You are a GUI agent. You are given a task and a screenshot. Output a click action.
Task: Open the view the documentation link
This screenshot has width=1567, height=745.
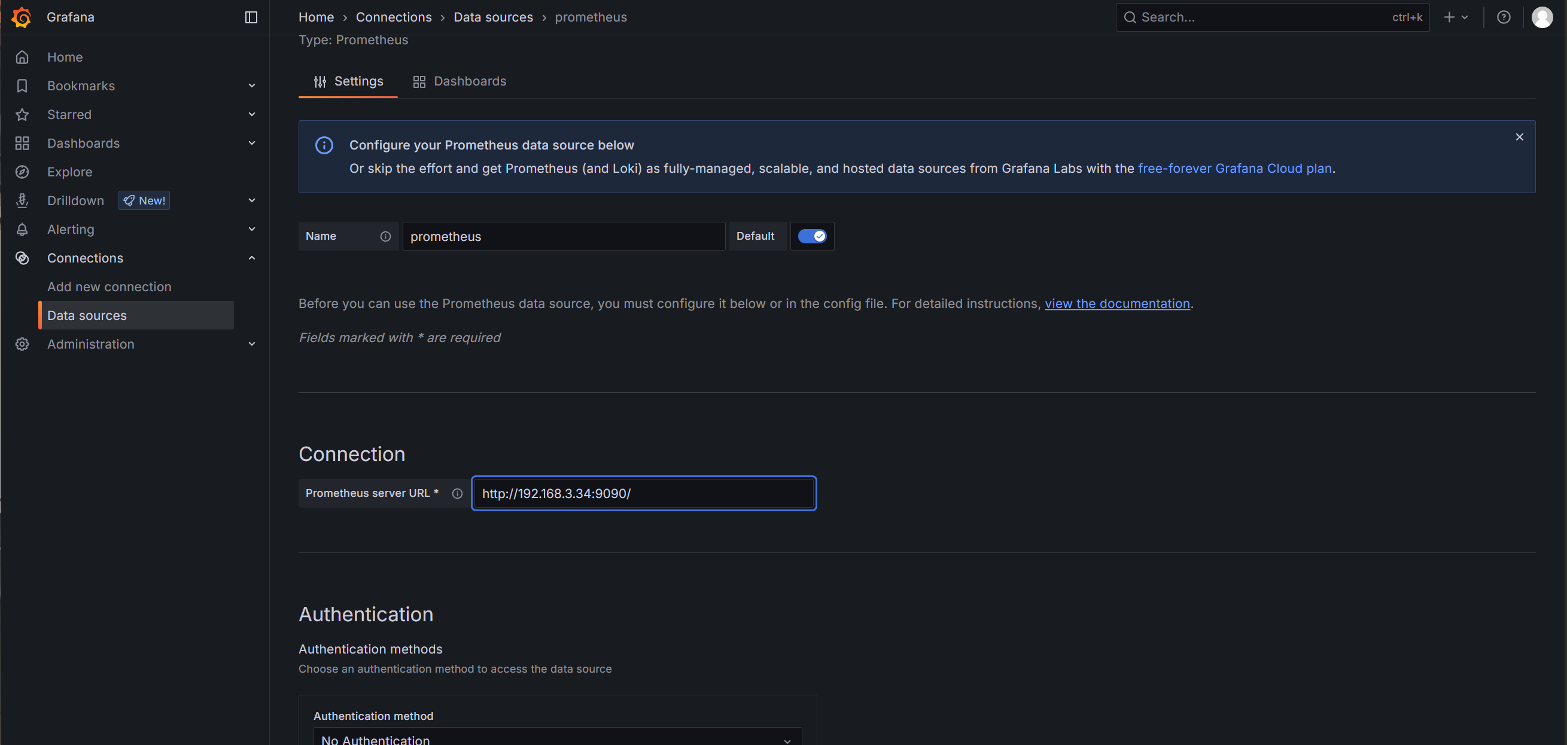[1117, 303]
